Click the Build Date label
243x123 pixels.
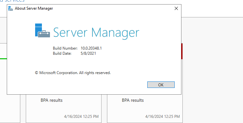pos(62,53)
